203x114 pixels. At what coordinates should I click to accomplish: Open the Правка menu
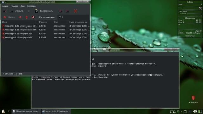[14, 6]
